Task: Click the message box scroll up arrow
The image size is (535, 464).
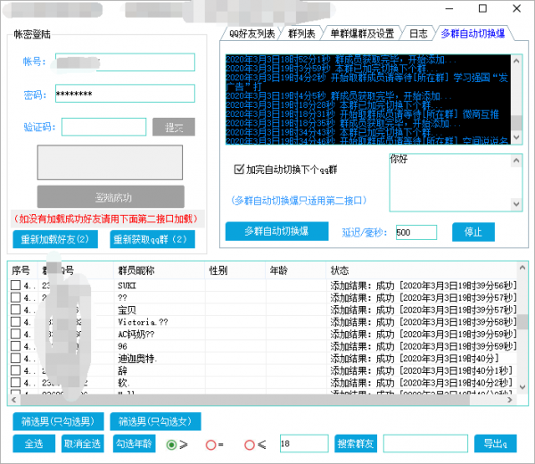Action: pyautogui.click(x=516, y=161)
